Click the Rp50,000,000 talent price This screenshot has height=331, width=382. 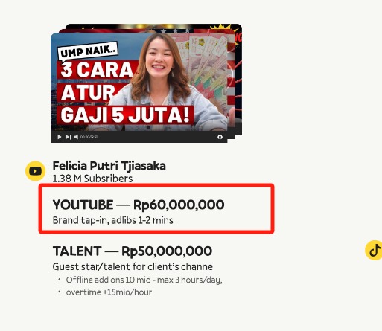point(167,251)
